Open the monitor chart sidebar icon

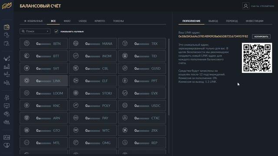(7, 106)
